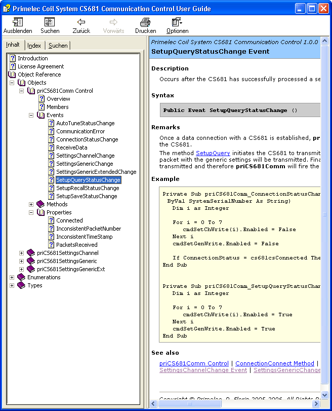This screenshot has height=411, width=332.
Task: Open the SettingsChannelChange Event link
Action: click(x=203, y=370)
